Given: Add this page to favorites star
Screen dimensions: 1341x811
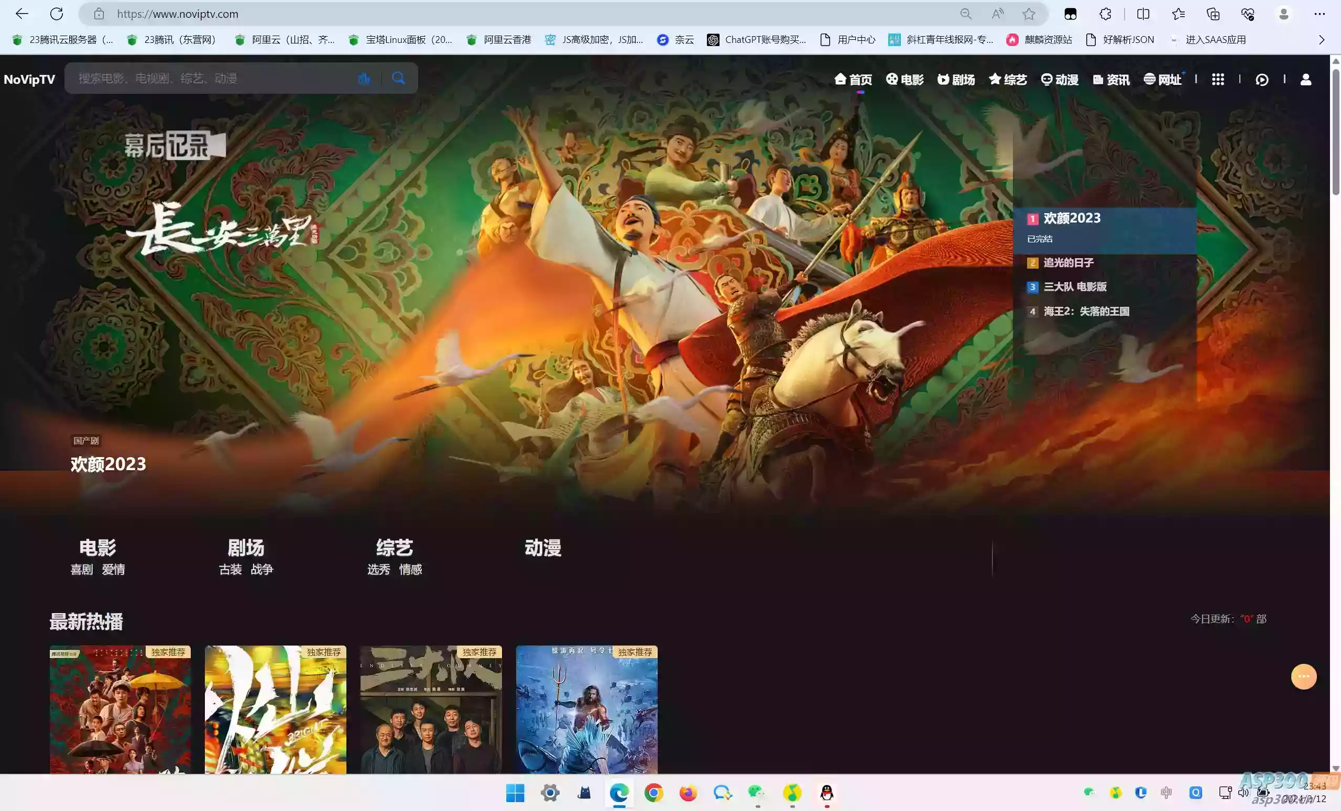Looking at the screenshot, I should point(1029,14).
